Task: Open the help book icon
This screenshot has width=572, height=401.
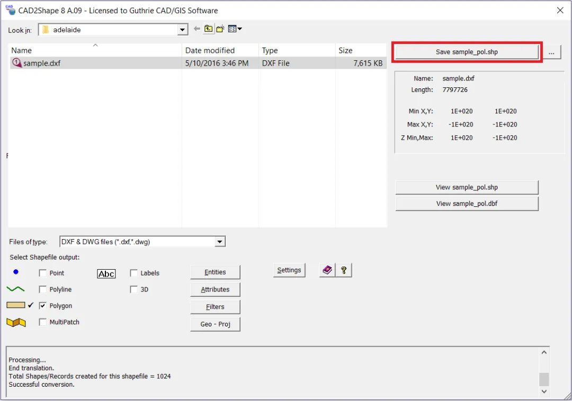Action: coord(327,270)
